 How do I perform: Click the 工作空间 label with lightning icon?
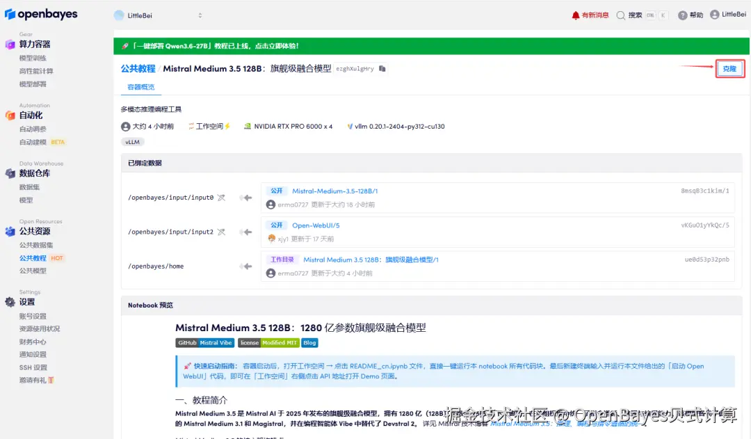(209, 127)
